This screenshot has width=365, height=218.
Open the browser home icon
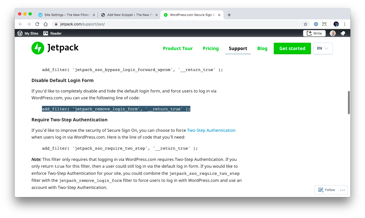(x=46, y=24)
